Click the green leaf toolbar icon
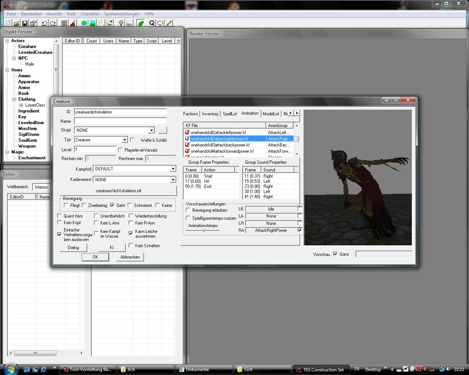Image resolution: width=469 pixels, height=375 pixels. pyautogui.click(x=141, y=23)
